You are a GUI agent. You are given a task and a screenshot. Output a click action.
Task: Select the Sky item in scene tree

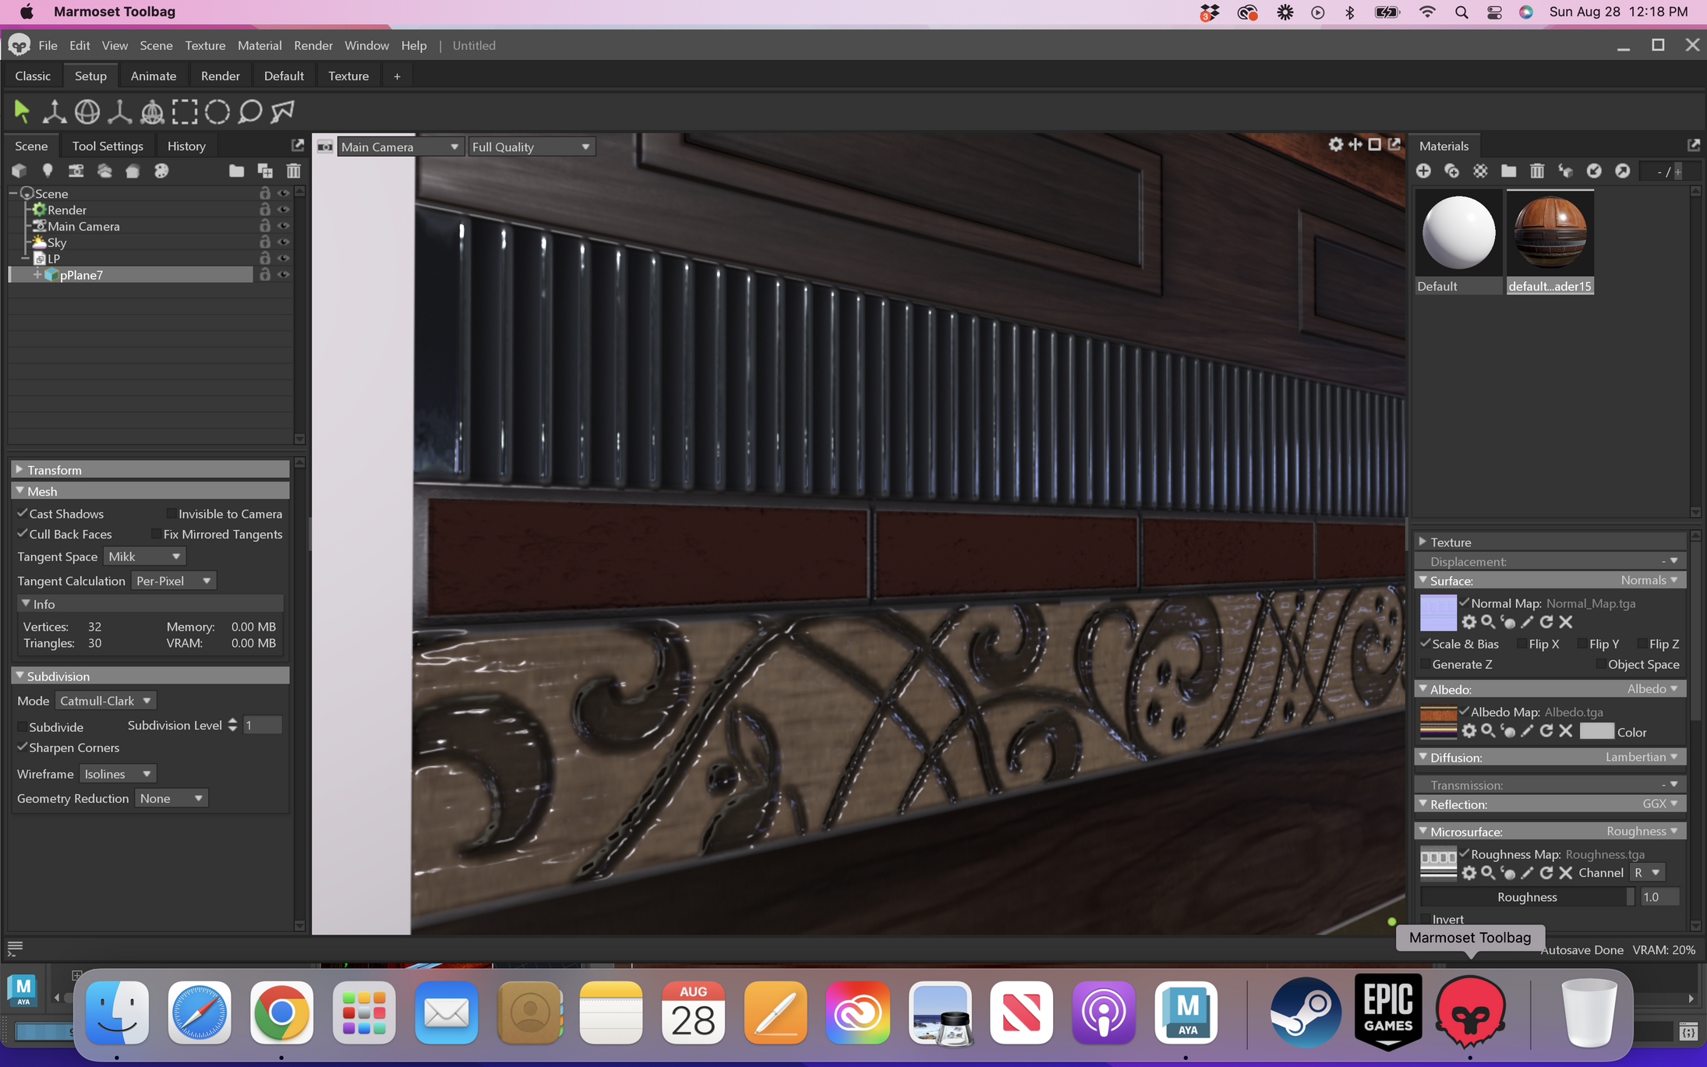tap(57, 242)
